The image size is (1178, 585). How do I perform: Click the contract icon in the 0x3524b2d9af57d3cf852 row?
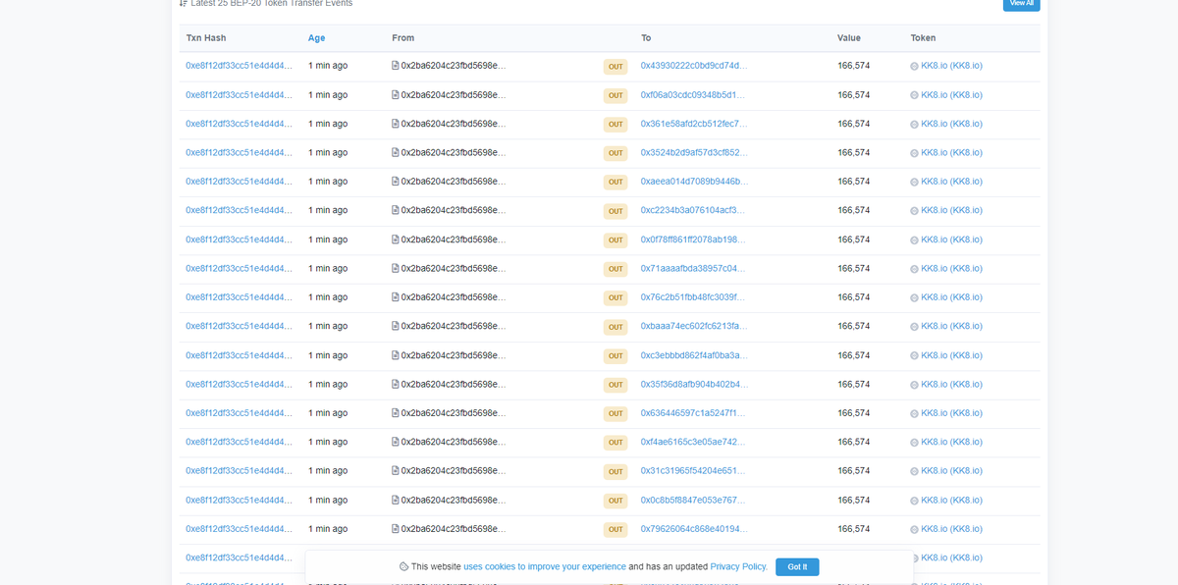coord(396,153)
